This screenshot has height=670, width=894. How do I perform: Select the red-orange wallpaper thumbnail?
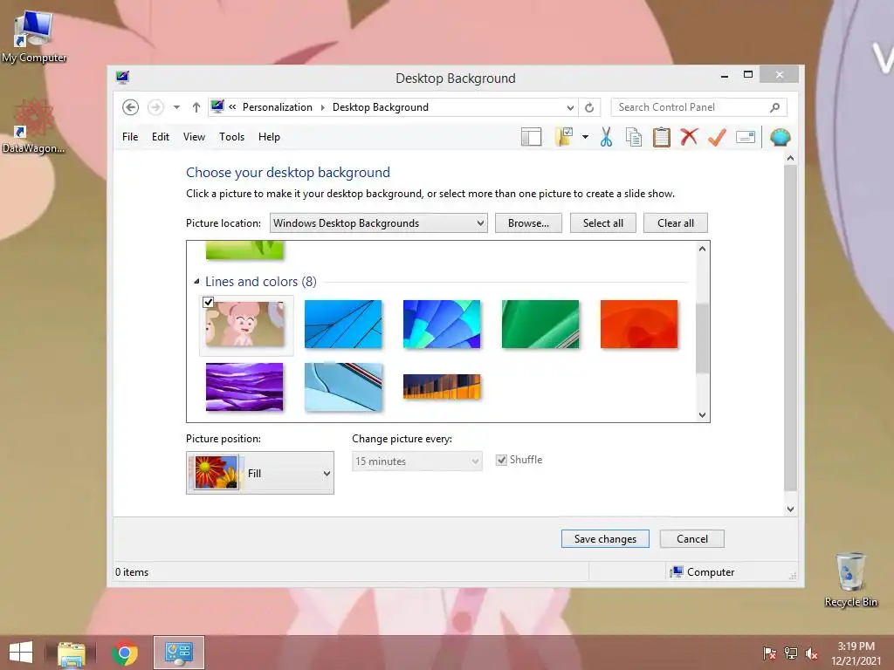point(639,325)
